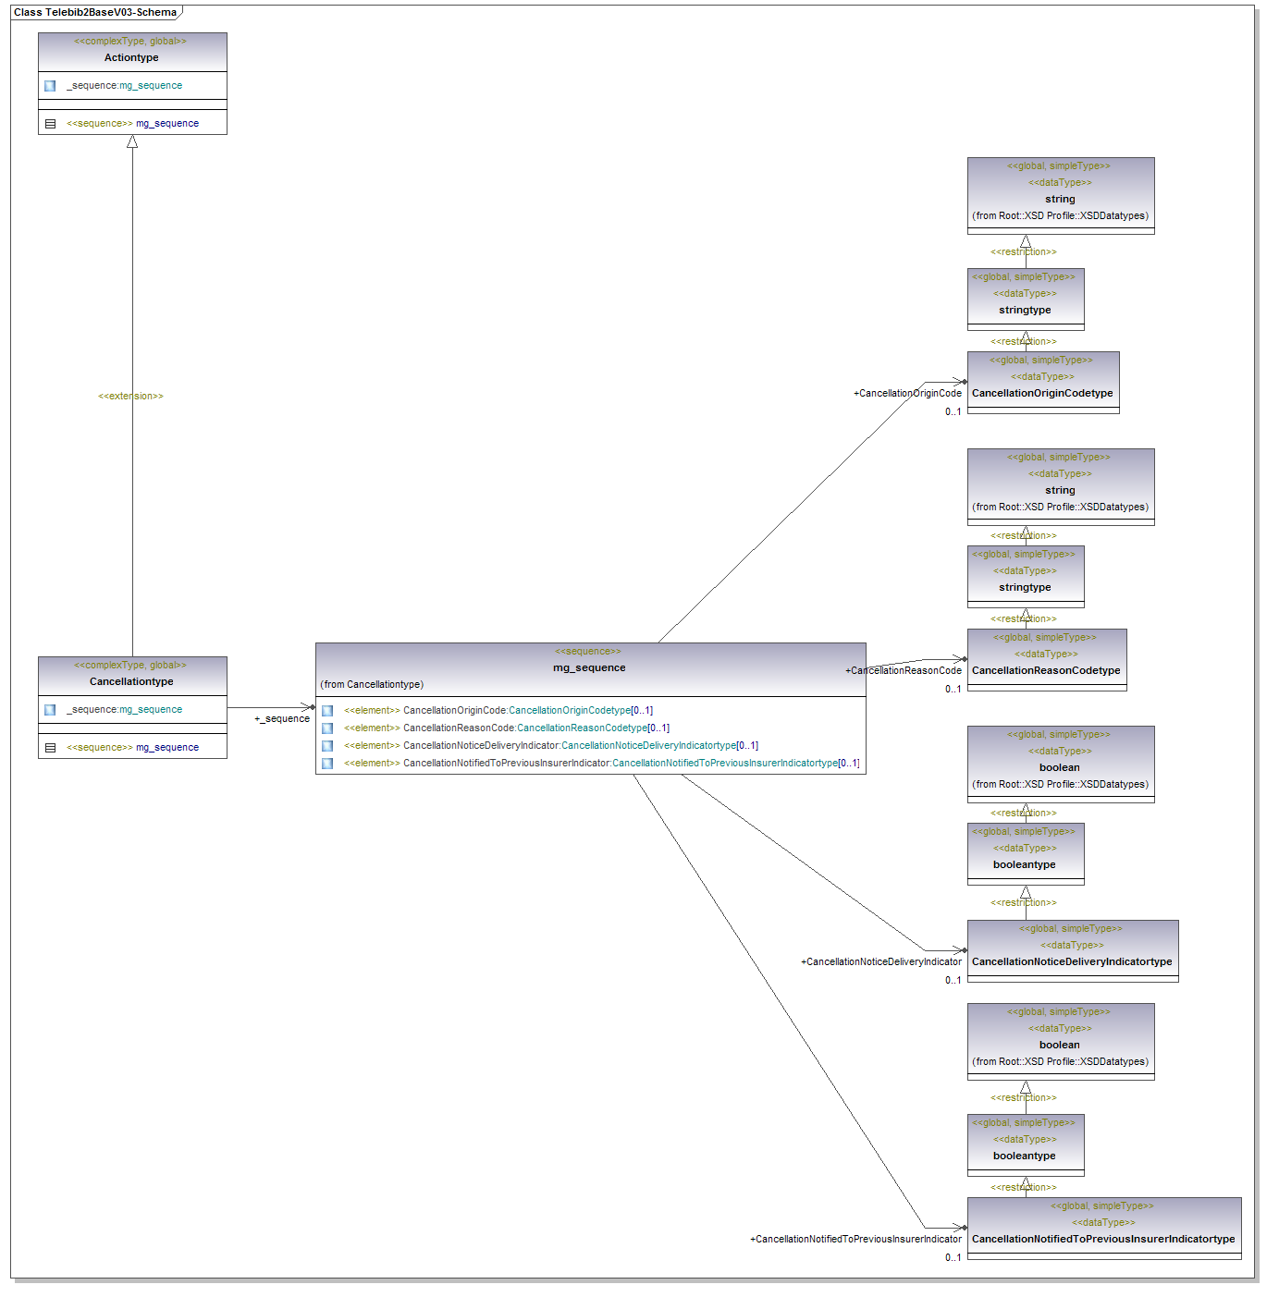Click the attribute icon beside CancellationReasonCode element
1279x1297 pixels.
pyautogui.click(x=327, y=728)
